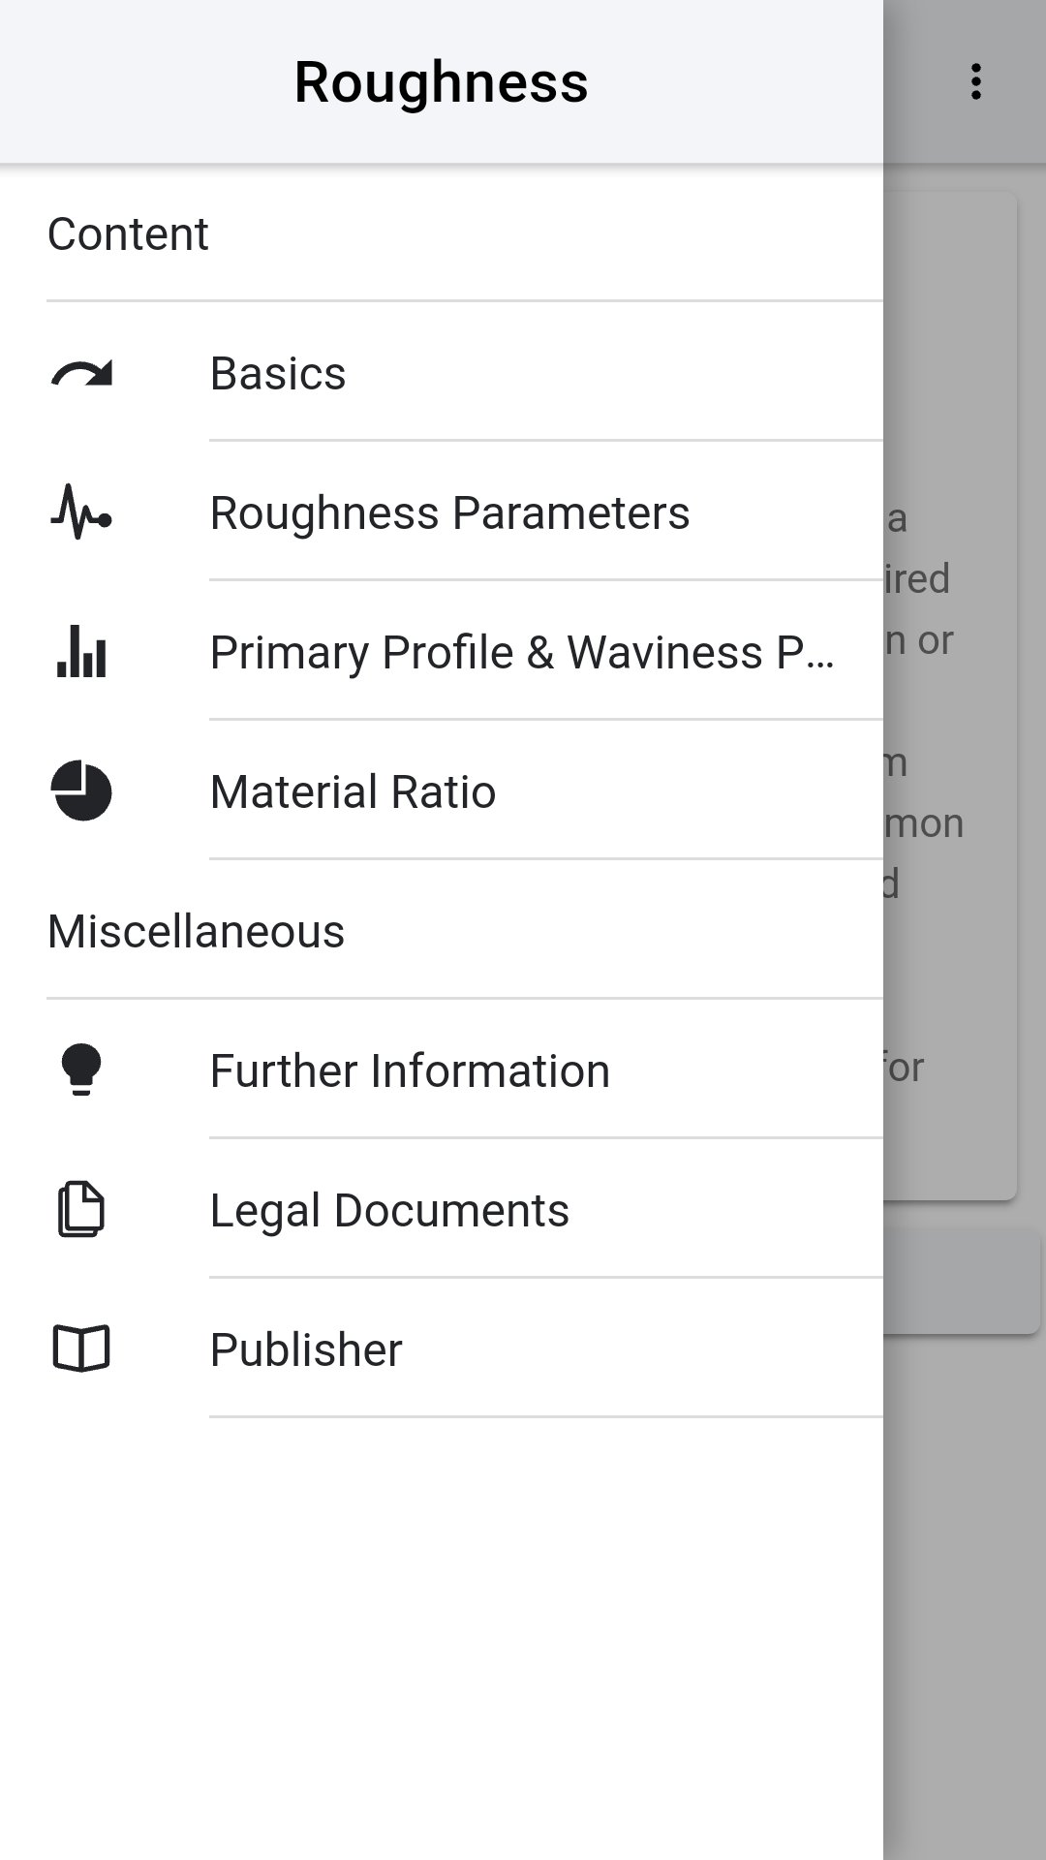The height and width of the screenshot is (1860, 1046).
Task: Tap the Roughness drawer title
Action: 441,82
